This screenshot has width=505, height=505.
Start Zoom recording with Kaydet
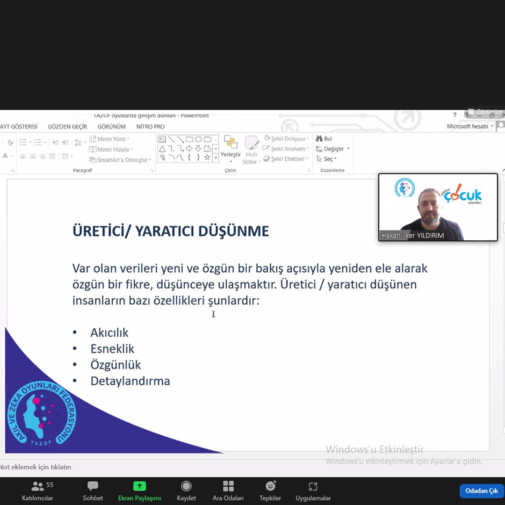(x=187, y=491)
